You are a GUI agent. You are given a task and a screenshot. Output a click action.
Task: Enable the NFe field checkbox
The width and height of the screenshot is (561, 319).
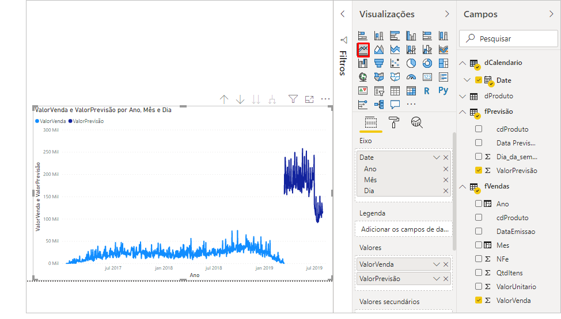[479, 259]
